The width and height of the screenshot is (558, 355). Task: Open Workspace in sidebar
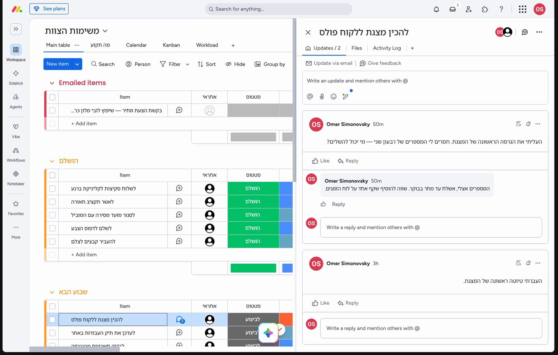(16, 53)
